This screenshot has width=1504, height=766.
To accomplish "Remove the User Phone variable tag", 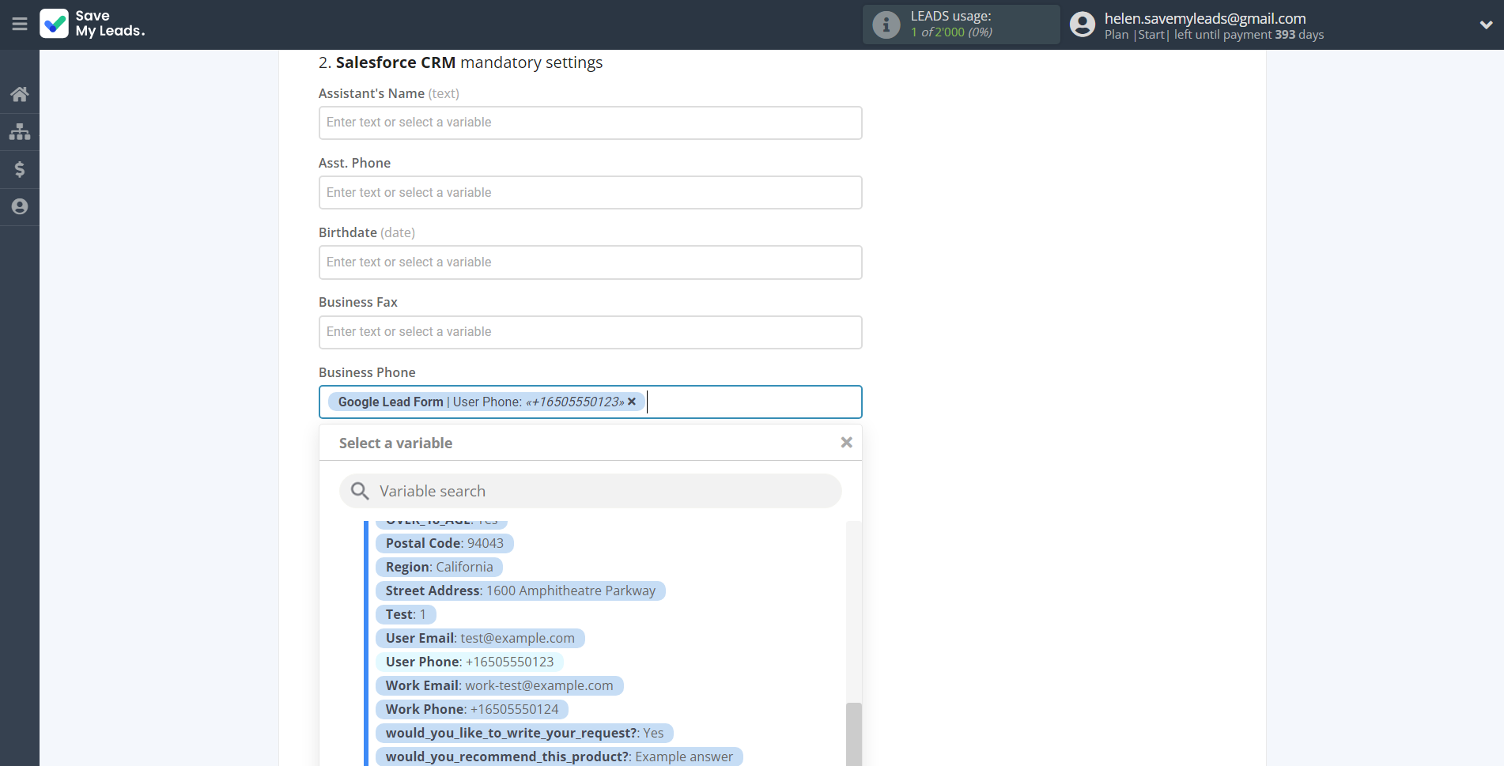I will 632,402.
